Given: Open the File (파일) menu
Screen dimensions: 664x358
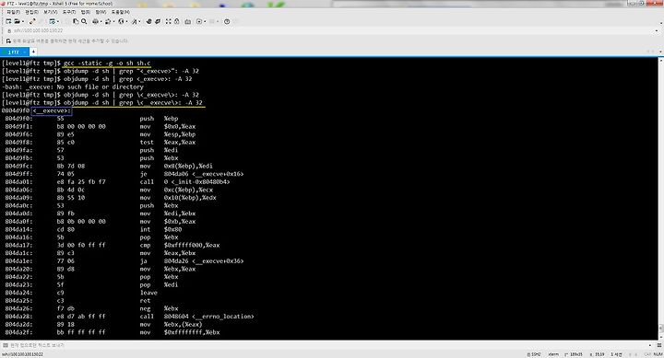Looking at the screenshot, I should [14, 12].
